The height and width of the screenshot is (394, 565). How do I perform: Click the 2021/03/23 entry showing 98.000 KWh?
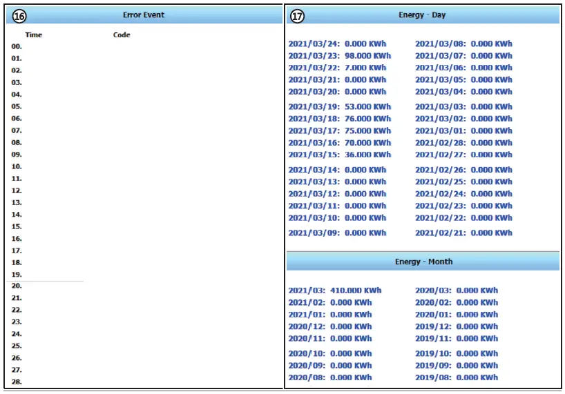click(x=339, y=56)
